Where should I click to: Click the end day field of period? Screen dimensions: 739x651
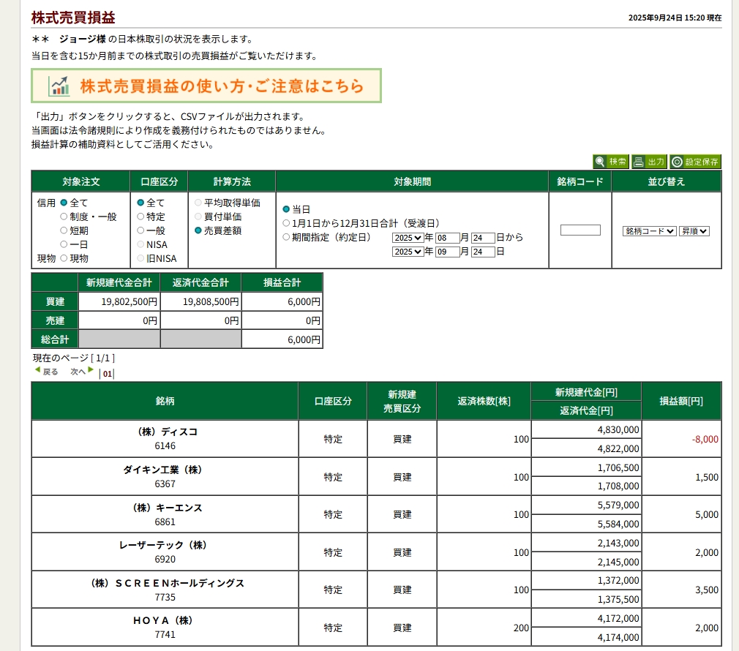[483, 252]
